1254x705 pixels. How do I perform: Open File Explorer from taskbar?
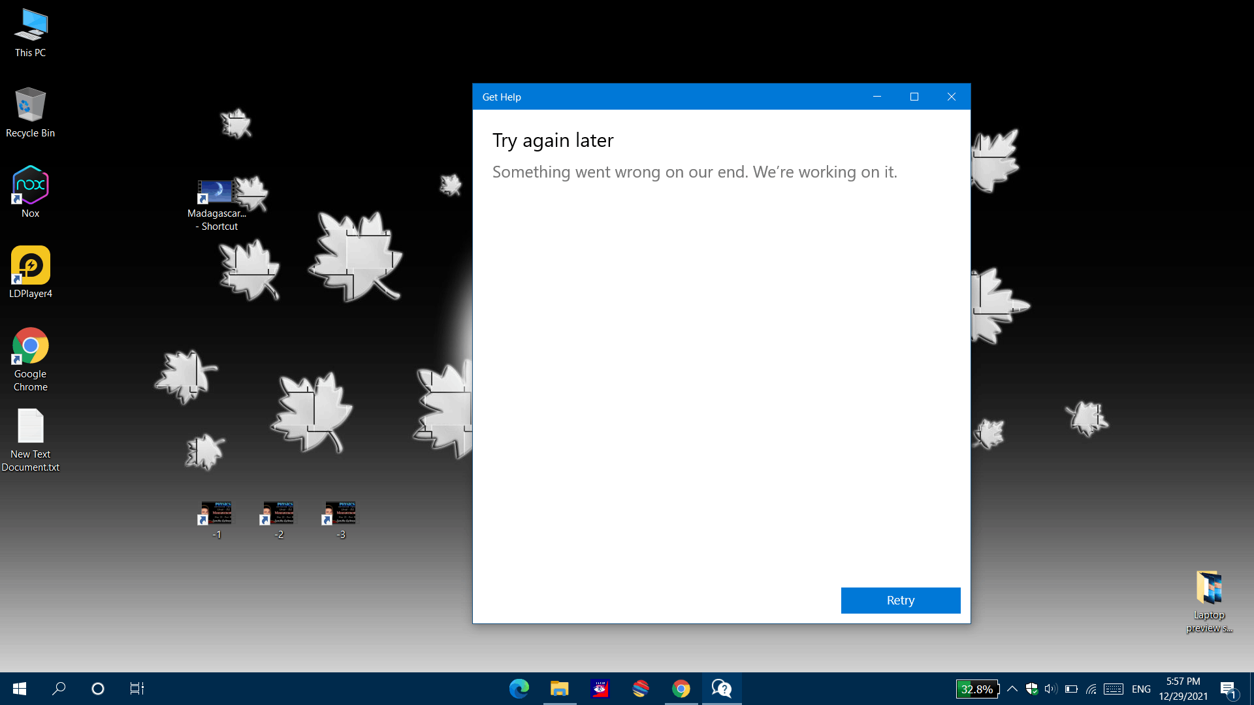[560, 689]
